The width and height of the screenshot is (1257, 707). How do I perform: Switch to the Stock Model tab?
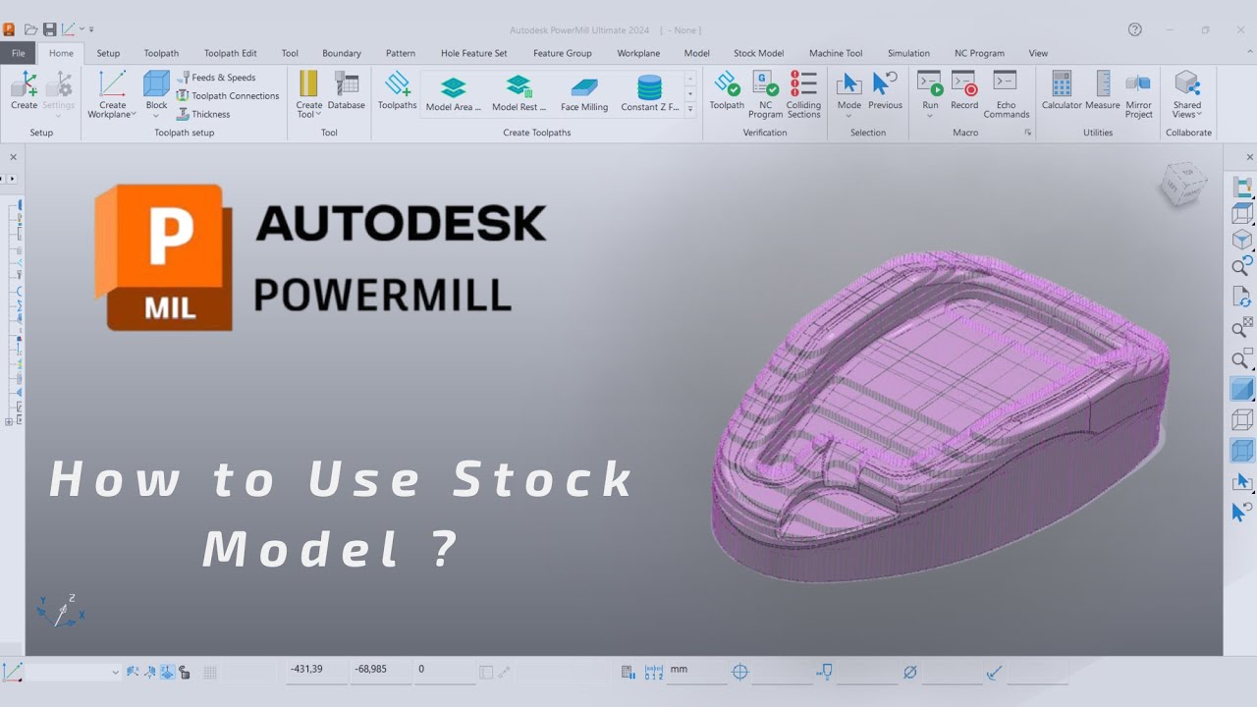759,53
